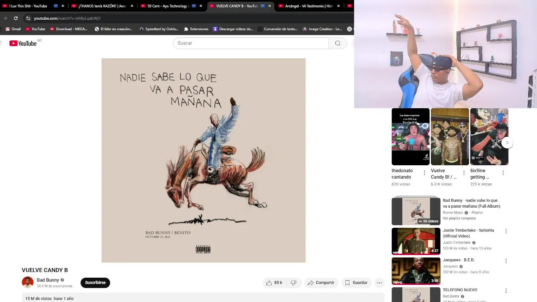Open options for TELEFONO NUEVO video
Viewport: 537px width, 302px height.
tap(506, 291)
